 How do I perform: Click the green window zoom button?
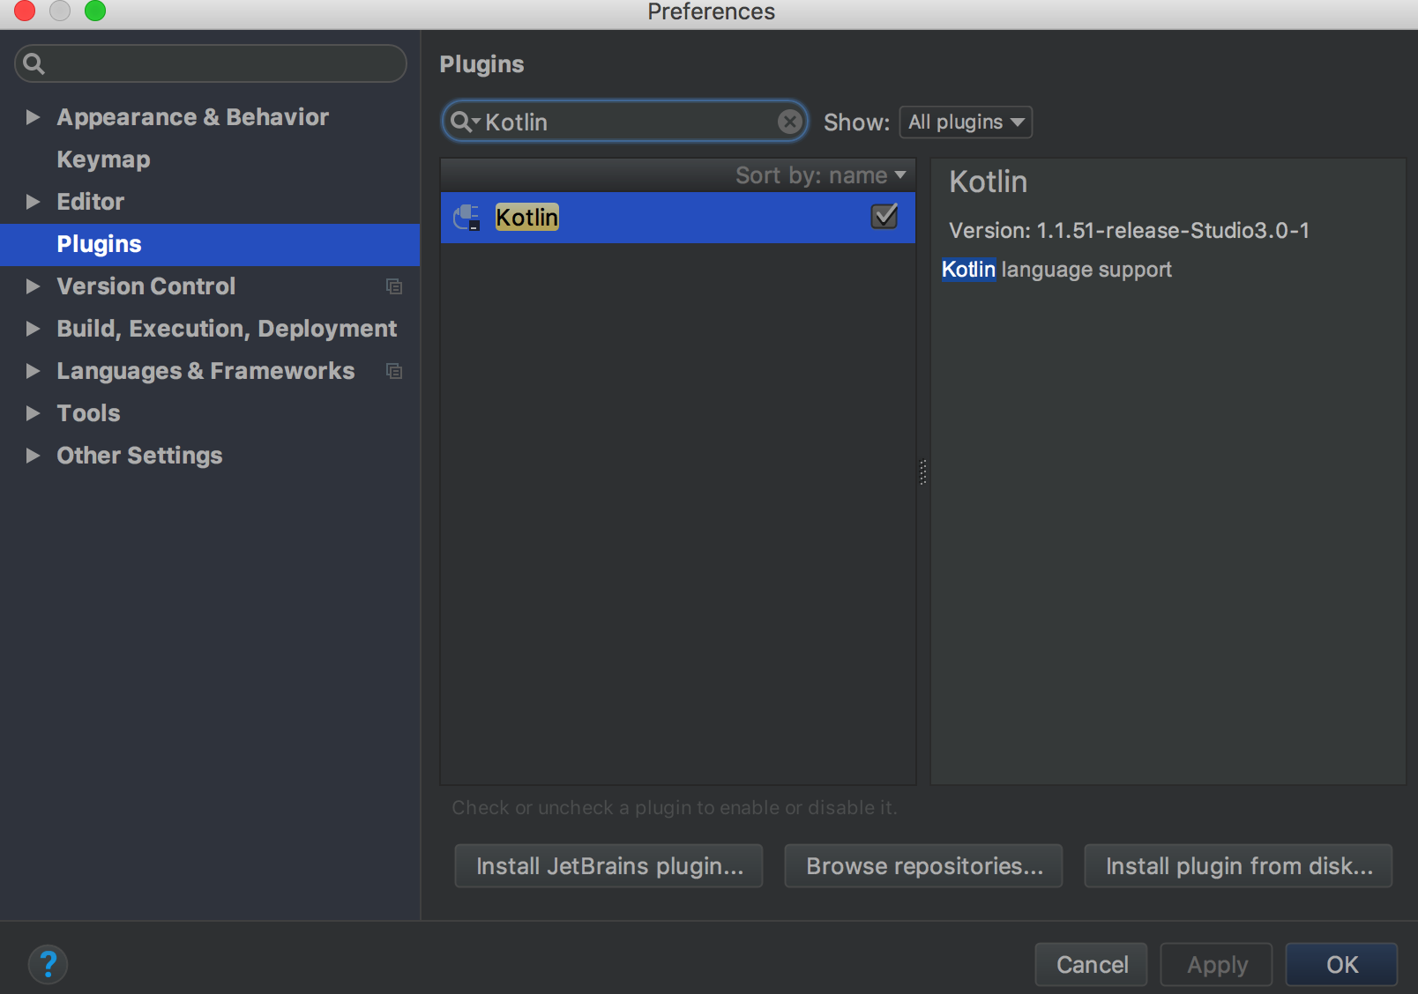(95, 11)
